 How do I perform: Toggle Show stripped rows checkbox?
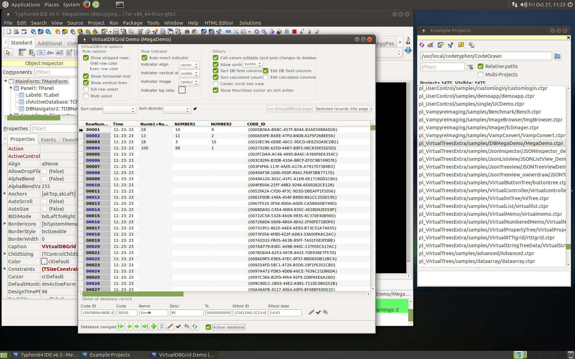(86, 58)
